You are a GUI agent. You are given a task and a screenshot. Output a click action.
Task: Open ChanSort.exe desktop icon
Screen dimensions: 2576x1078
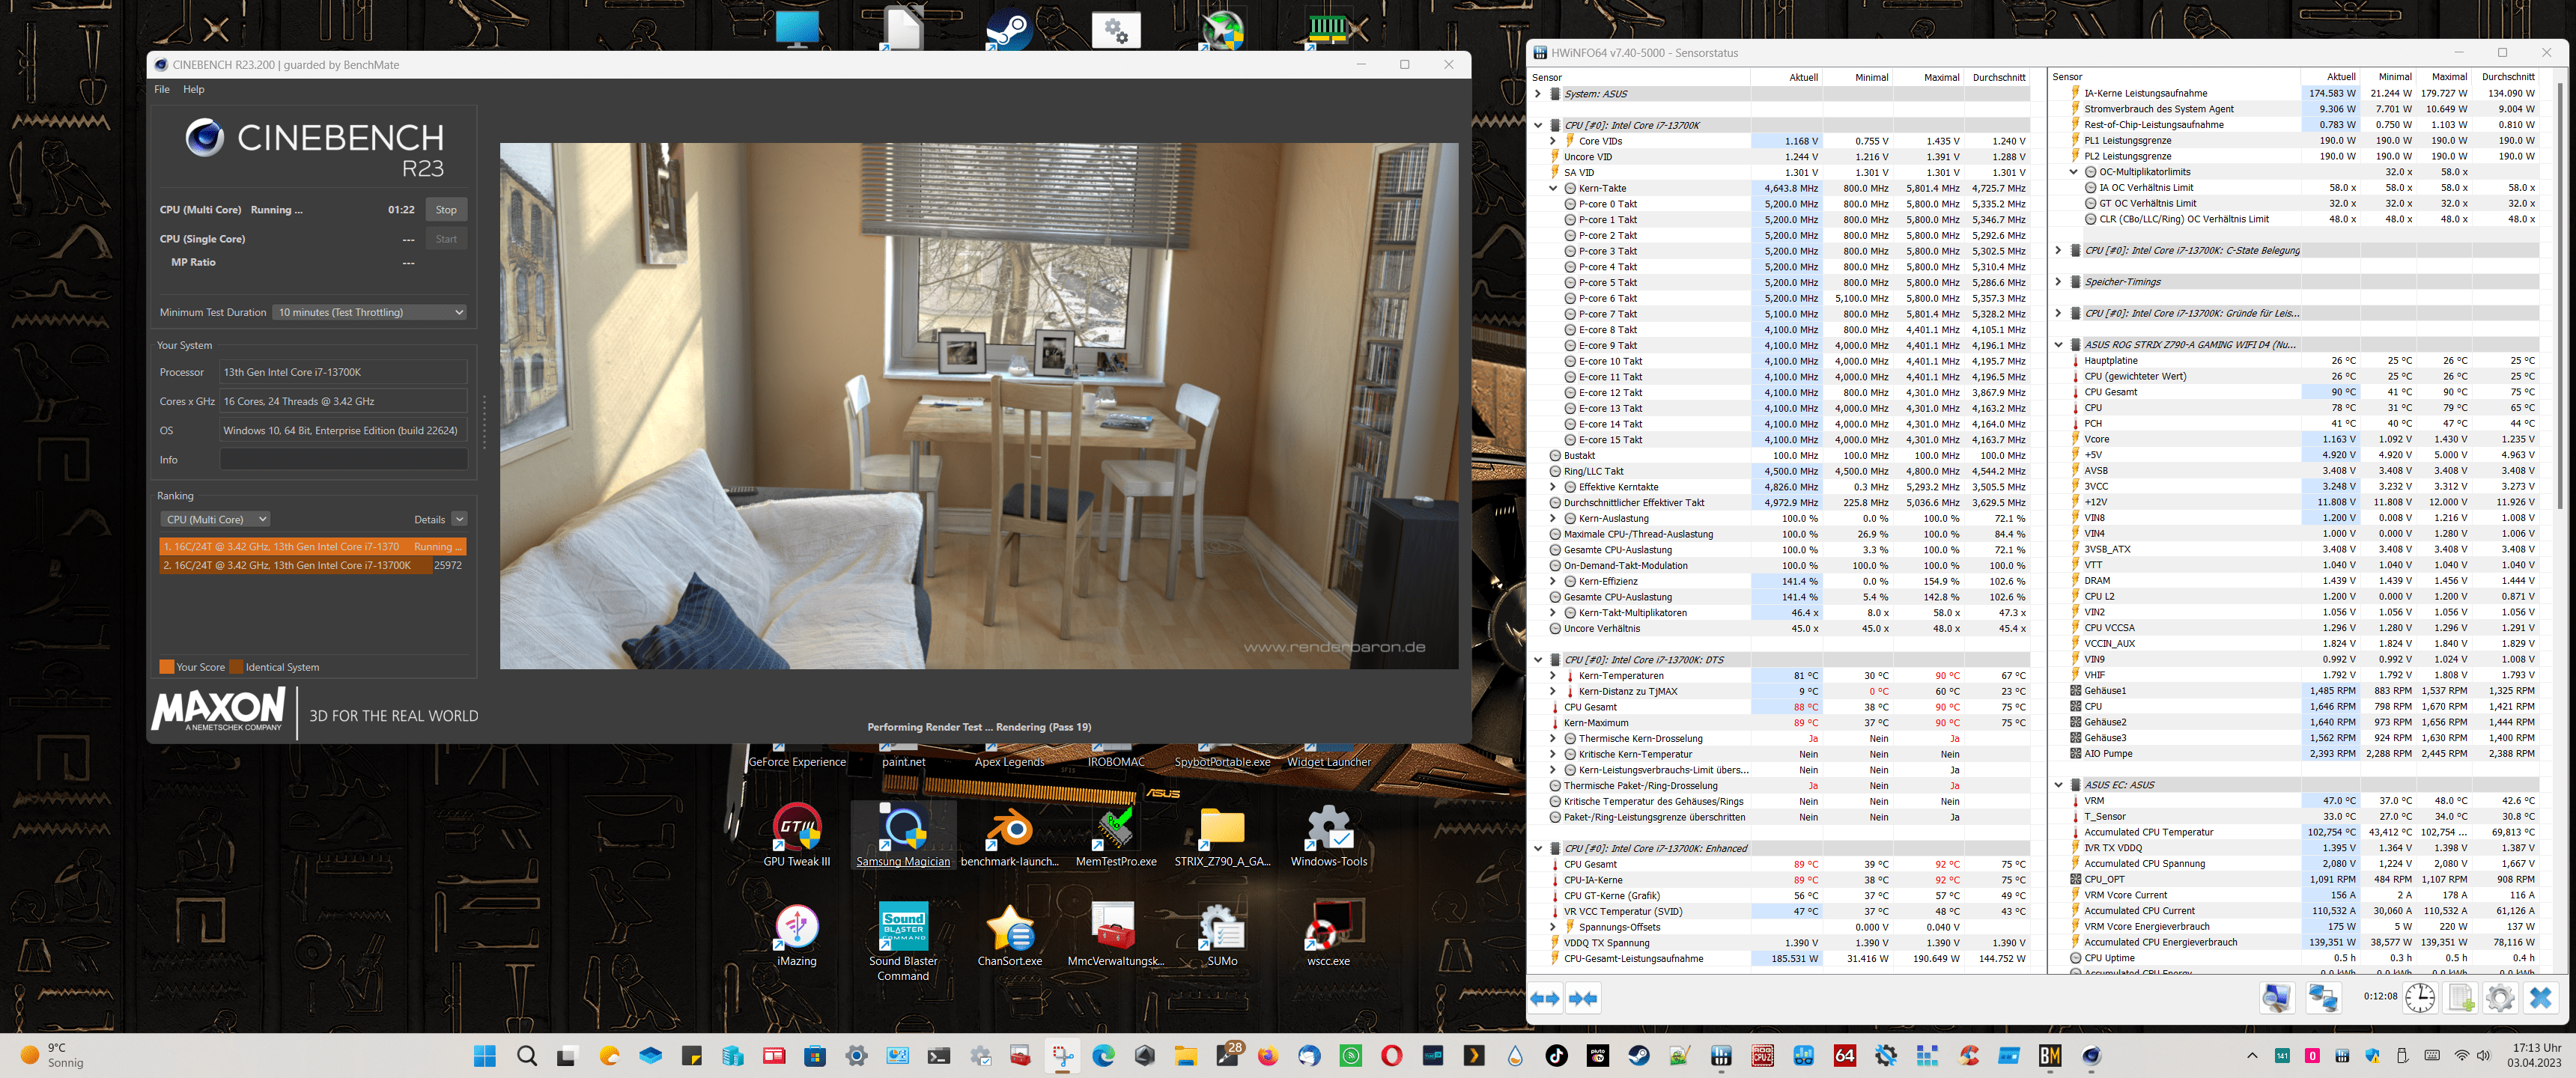pos(1009,934)
